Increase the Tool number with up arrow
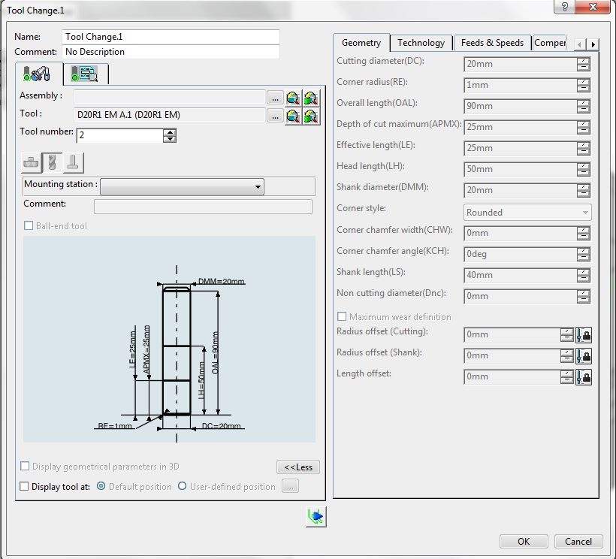 [170, 132]
